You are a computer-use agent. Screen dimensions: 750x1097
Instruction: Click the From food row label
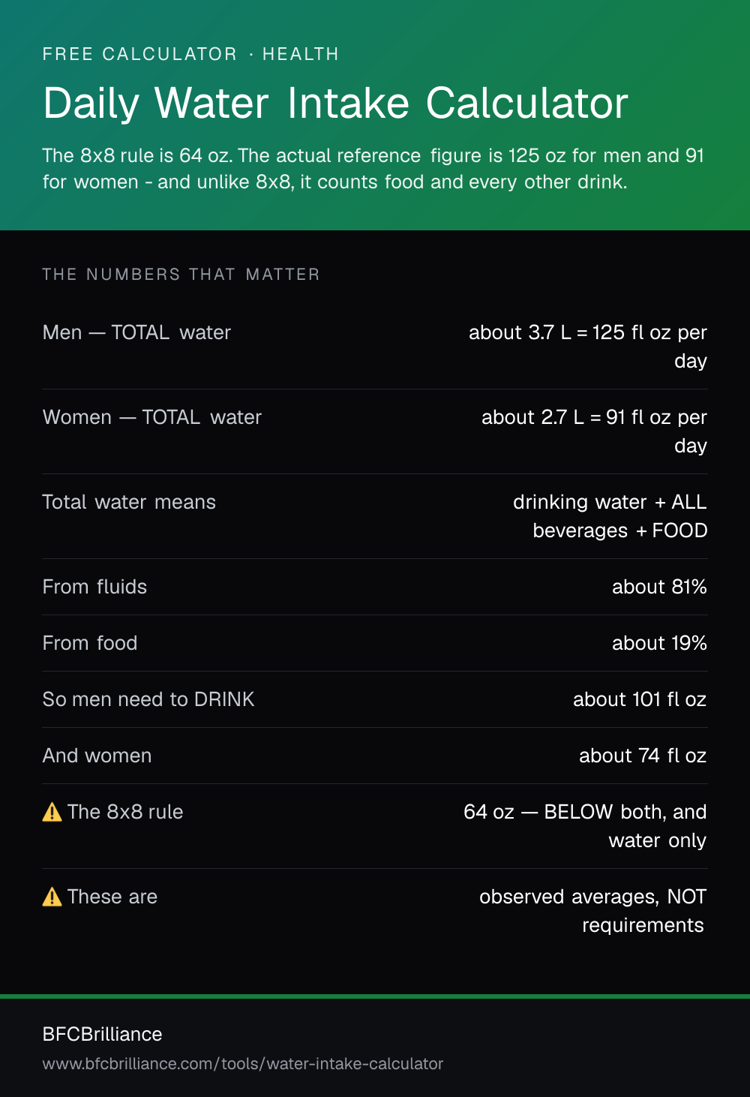(90, 643)
